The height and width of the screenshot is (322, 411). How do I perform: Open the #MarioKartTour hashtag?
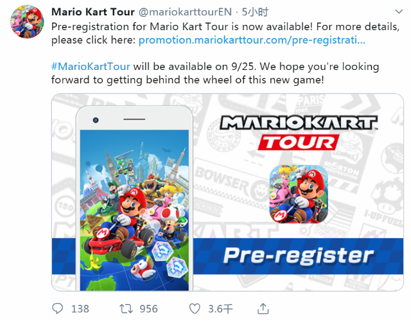[x=91, y=67]
